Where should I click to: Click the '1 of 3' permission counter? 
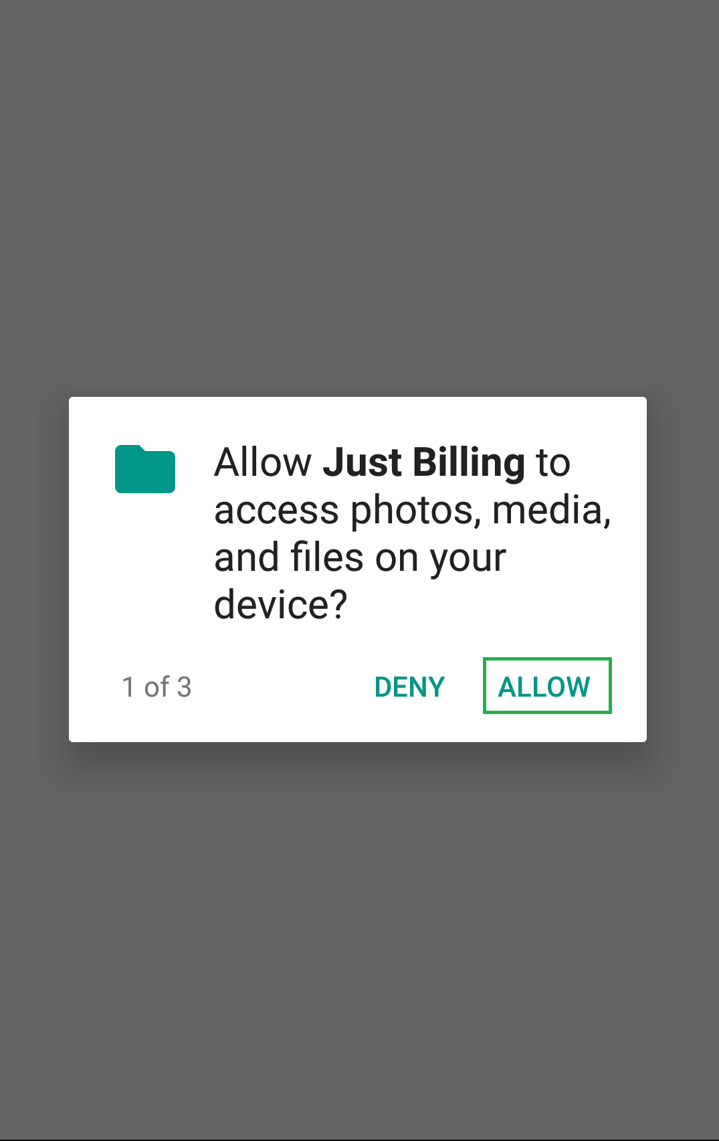coord(157,687)
